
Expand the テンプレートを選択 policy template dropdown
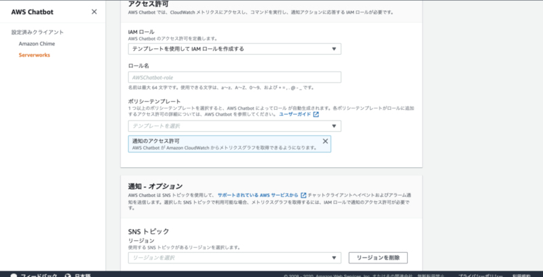point(234,126)
